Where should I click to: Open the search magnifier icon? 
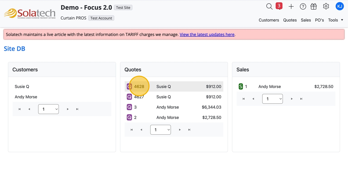(x=269, y=6)
